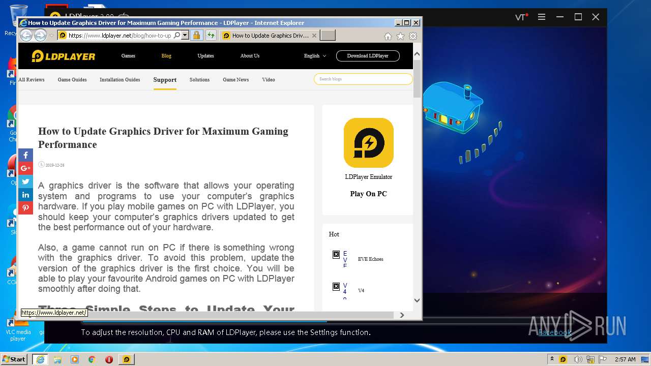Select the Video category
Screen dimensions: 651x366
pyautogui.click(x=269, y=80)
